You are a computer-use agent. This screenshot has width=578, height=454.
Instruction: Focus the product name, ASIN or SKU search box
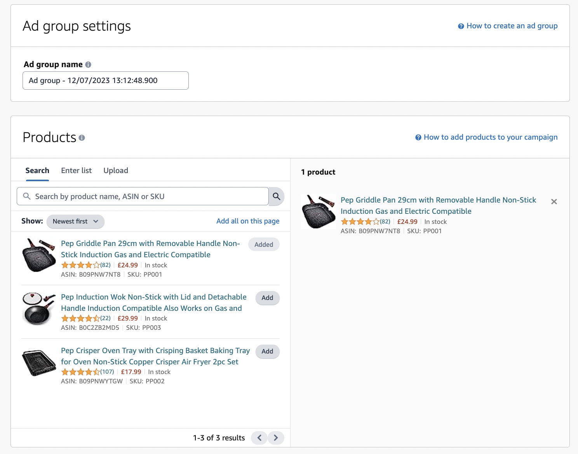tap(143, 196)
